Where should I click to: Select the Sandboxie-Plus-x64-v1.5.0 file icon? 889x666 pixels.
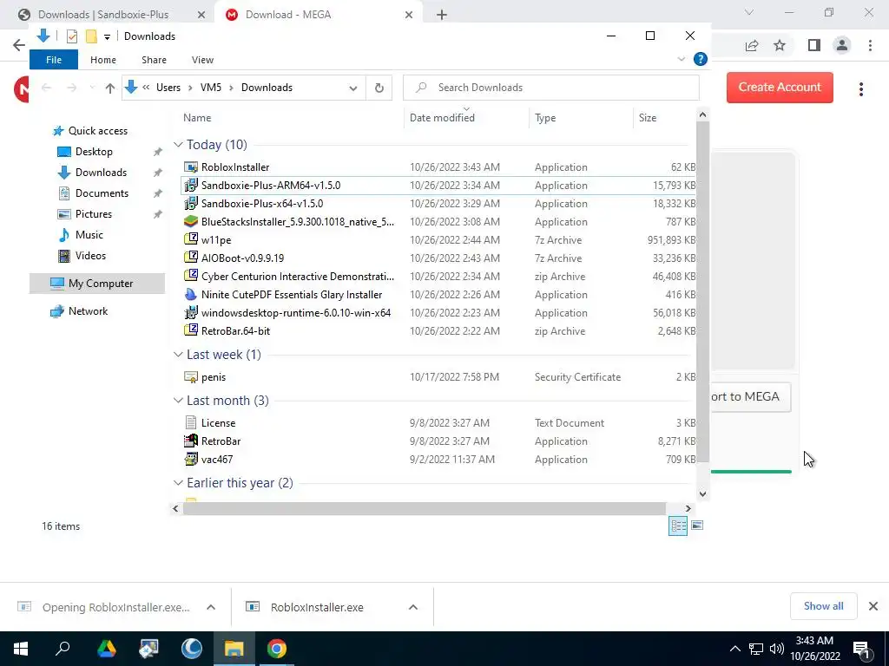pyautogui.click(x=191, y=203)
